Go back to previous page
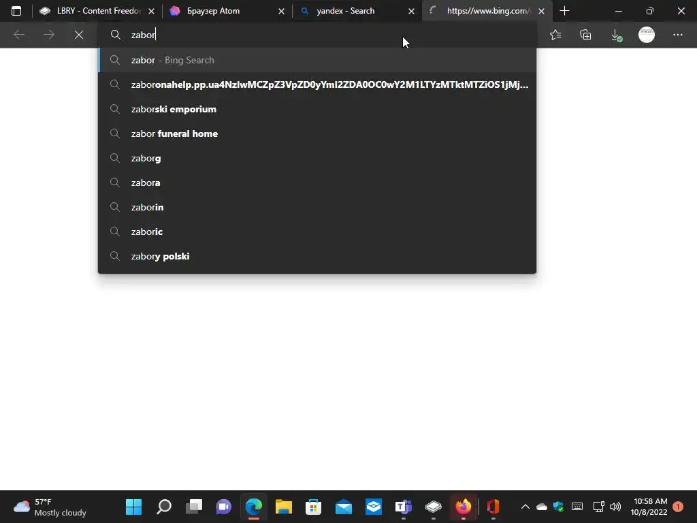The width and height of the screenshot is (697, 523). [x=19, y=35]
